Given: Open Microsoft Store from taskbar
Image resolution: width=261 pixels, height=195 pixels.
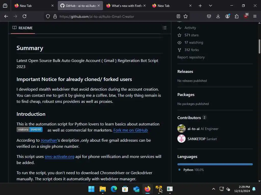Looking at the screenshot, I should (125, 189).
